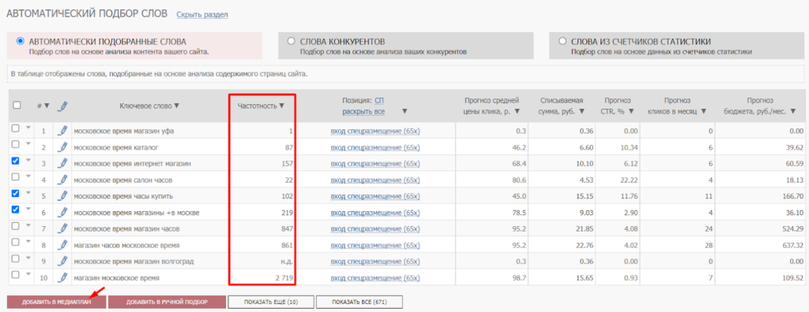Image resolution: width=809 pixels, height=312 pixels.
Task: Click 'раскрыть все' link in header
Action: click(363, 111)
